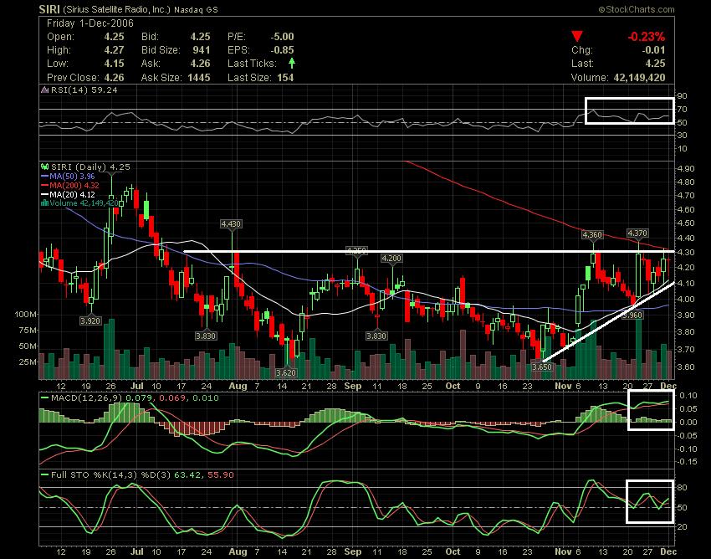Click the 25M volume axis label
This screenshot has width=711, height=559.
click(x=28, y=362)
